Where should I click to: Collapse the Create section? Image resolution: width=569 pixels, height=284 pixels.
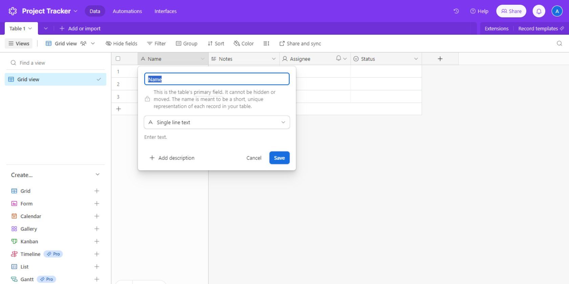[x=98, y=175]
